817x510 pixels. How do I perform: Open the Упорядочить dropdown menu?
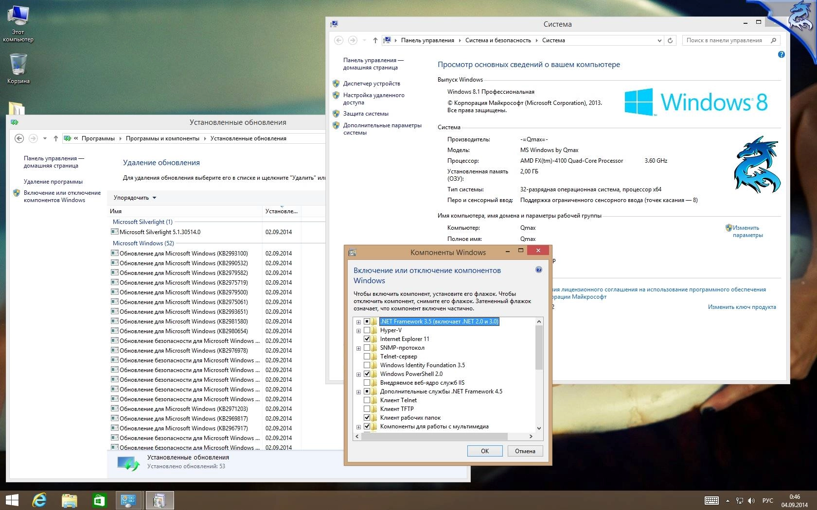click(x=135, y=198)
